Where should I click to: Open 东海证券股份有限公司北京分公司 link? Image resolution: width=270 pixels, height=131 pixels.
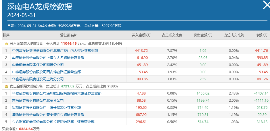tap(38, 100)
